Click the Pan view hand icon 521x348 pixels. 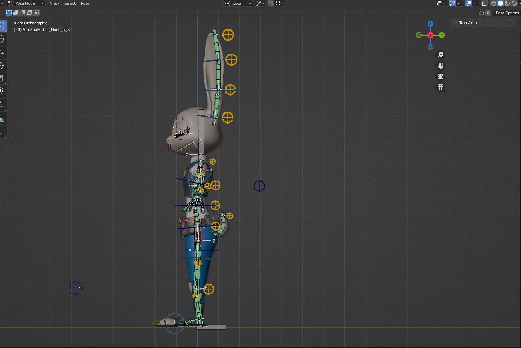pyautogui.click(x=440, y=66)
